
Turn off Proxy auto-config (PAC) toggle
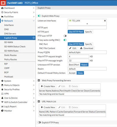pos(65,40)
